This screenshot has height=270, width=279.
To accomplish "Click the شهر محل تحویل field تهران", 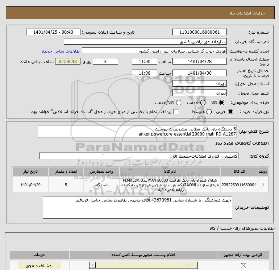I will [x=199, y=93].
